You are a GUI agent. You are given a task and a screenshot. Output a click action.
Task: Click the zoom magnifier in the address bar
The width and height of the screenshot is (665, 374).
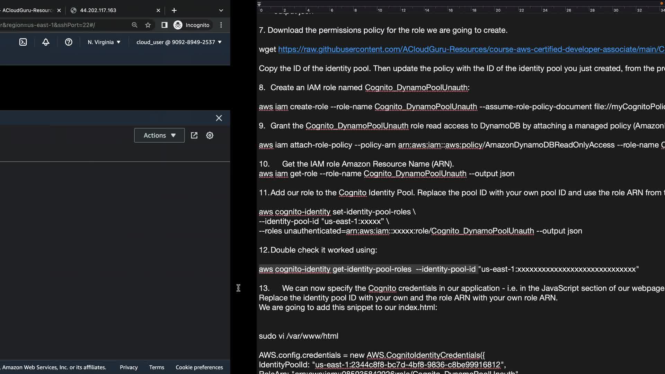click(134, 25)
